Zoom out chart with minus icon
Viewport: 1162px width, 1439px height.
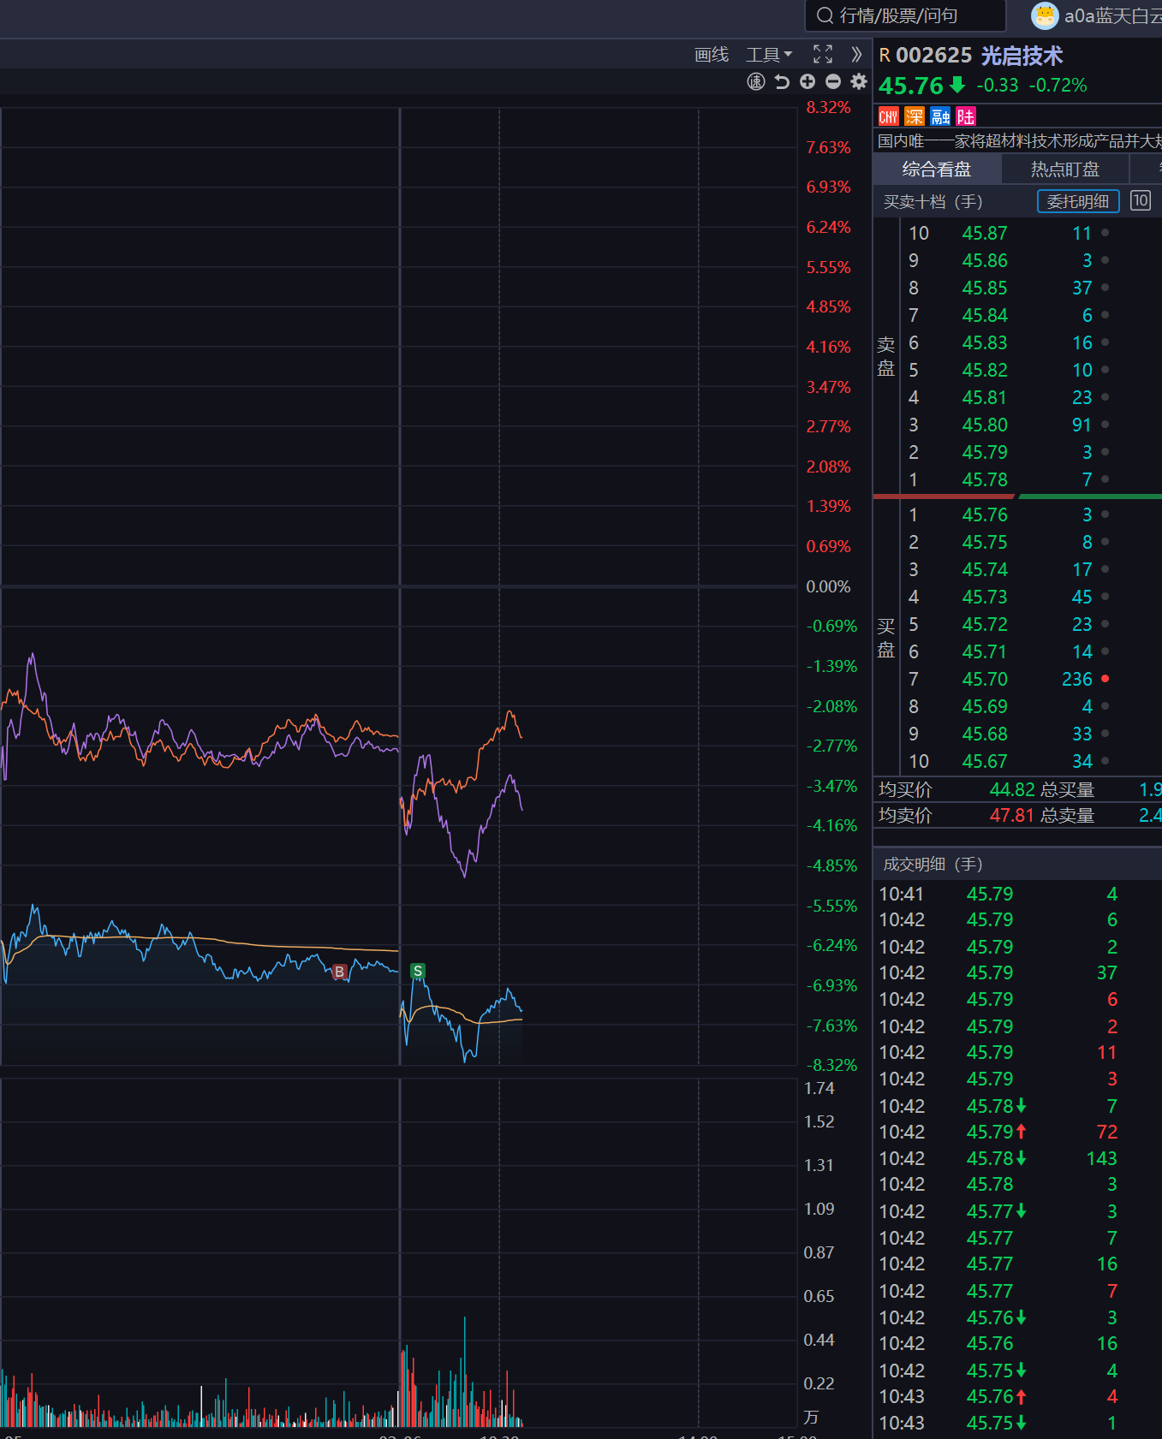(833, 81)
